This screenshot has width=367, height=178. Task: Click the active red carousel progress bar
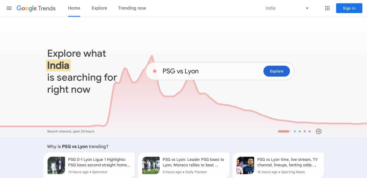coord(284,131)
